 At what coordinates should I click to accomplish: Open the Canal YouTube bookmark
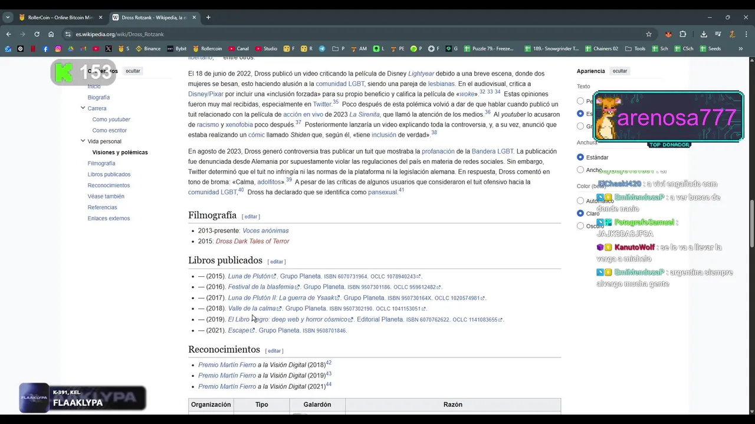pos(238,49)
